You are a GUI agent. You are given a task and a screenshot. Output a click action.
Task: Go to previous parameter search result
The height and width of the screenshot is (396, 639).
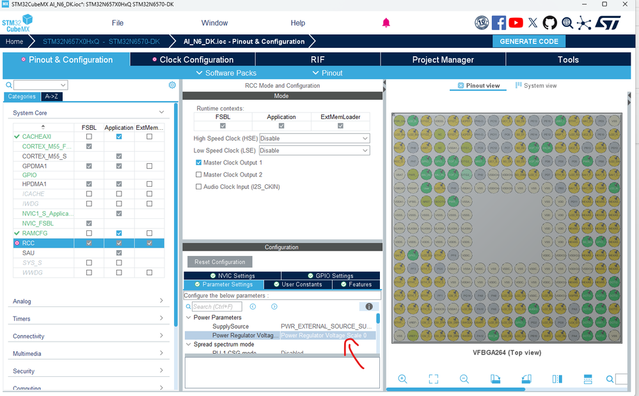pyautogui.click(x=253, y=306)
